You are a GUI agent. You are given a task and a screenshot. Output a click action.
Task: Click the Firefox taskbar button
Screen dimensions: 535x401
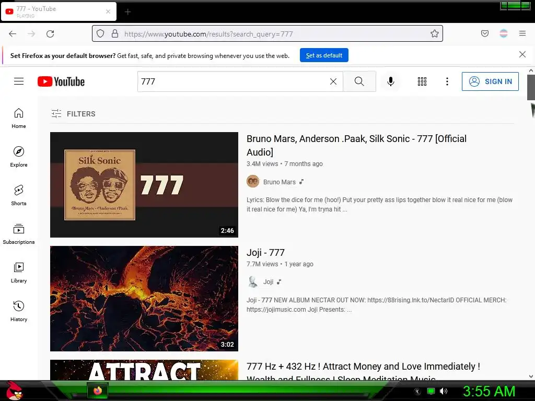pos(98,391)
